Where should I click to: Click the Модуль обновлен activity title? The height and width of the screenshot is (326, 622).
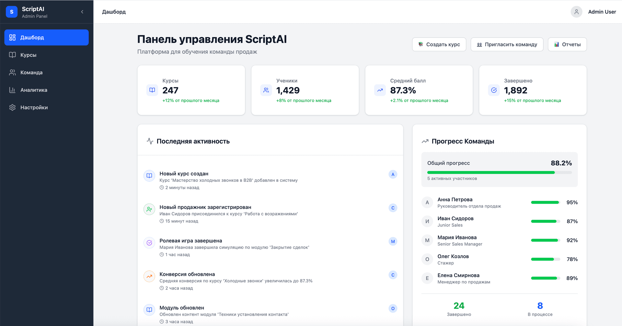(x=182, y=308)
